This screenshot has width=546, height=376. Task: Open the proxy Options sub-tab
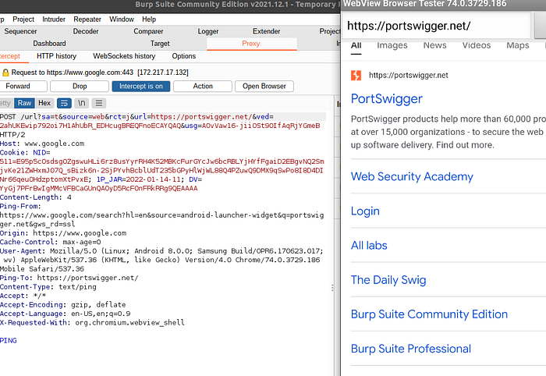coord(184,56)
